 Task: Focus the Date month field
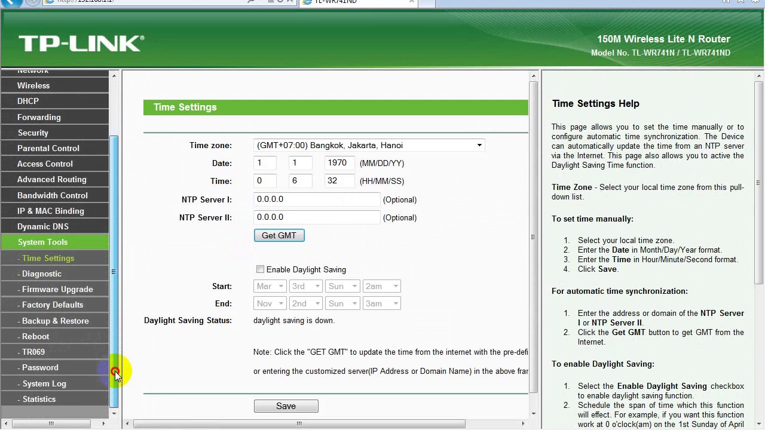coord(265,163)
